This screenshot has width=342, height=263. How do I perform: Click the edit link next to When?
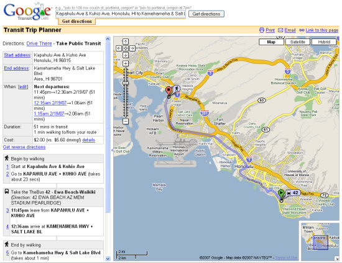pyautogui.click(x=23, y=87)
